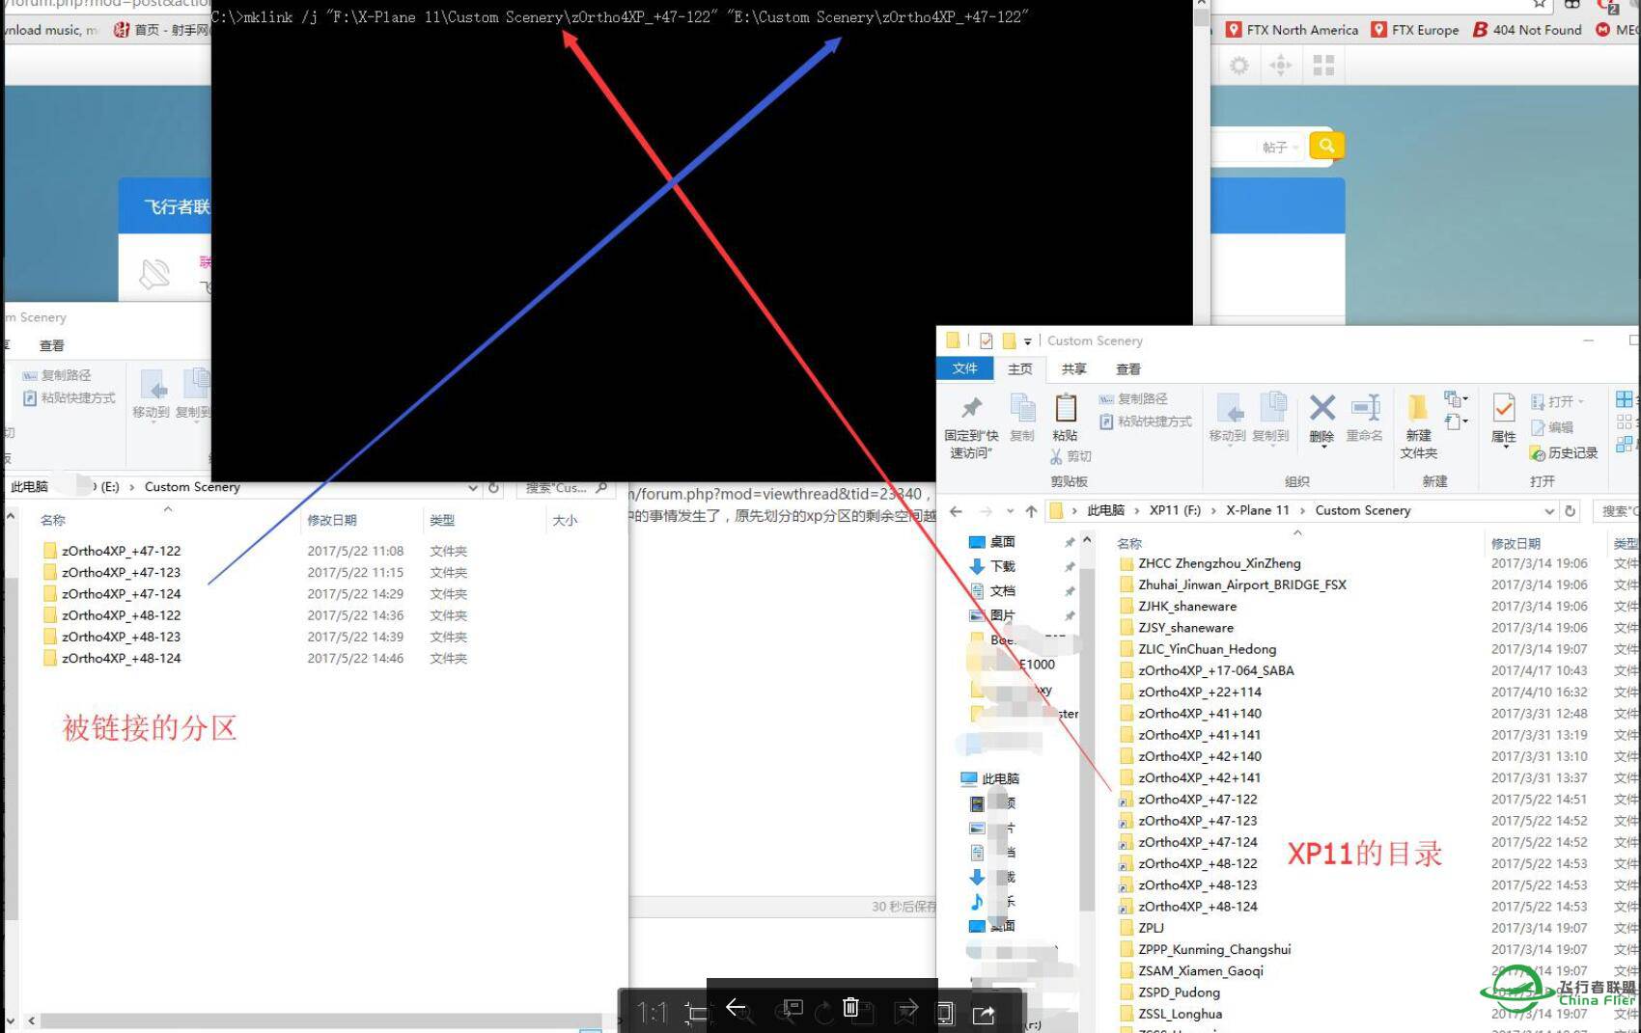Click the Delete X icon in right Explorer ribbon
Viewport: 1641px width, 1033px height.
pyautogui.click(x=1322, y=409)
